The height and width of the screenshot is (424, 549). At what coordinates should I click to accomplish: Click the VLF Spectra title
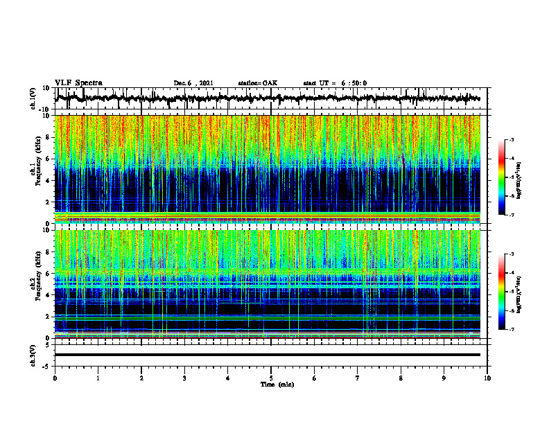pos(78,82)
